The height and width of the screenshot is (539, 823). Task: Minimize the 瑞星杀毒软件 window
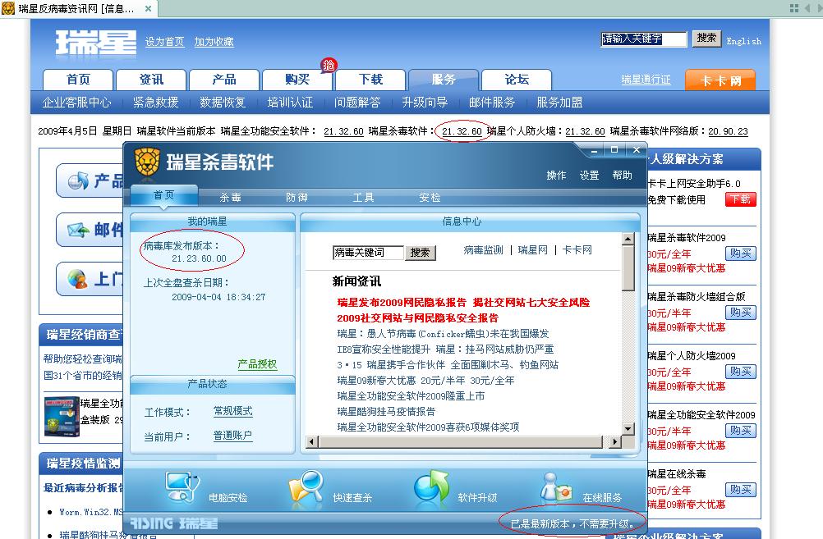tap(594, 150)
